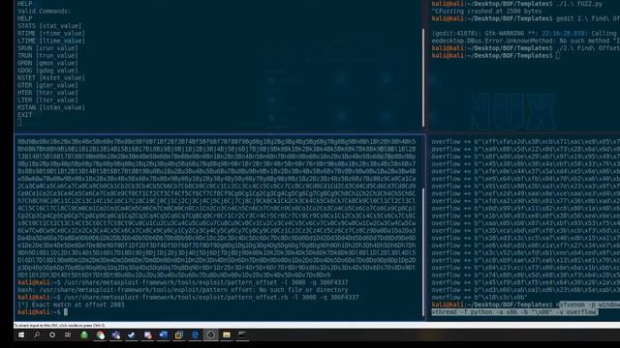Click the 'Exact match at offset 2003' line

(71, 304)
